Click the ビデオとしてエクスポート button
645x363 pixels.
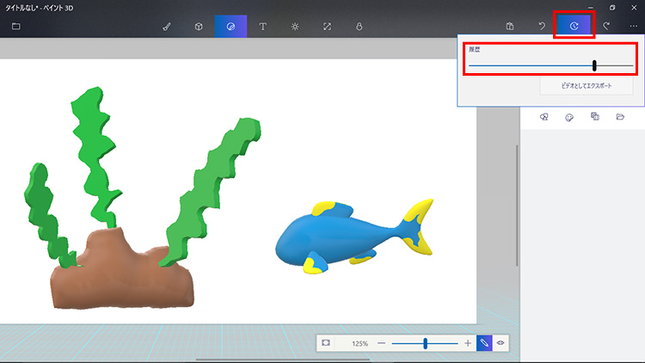pyautogui.click(x=574, y=87)
